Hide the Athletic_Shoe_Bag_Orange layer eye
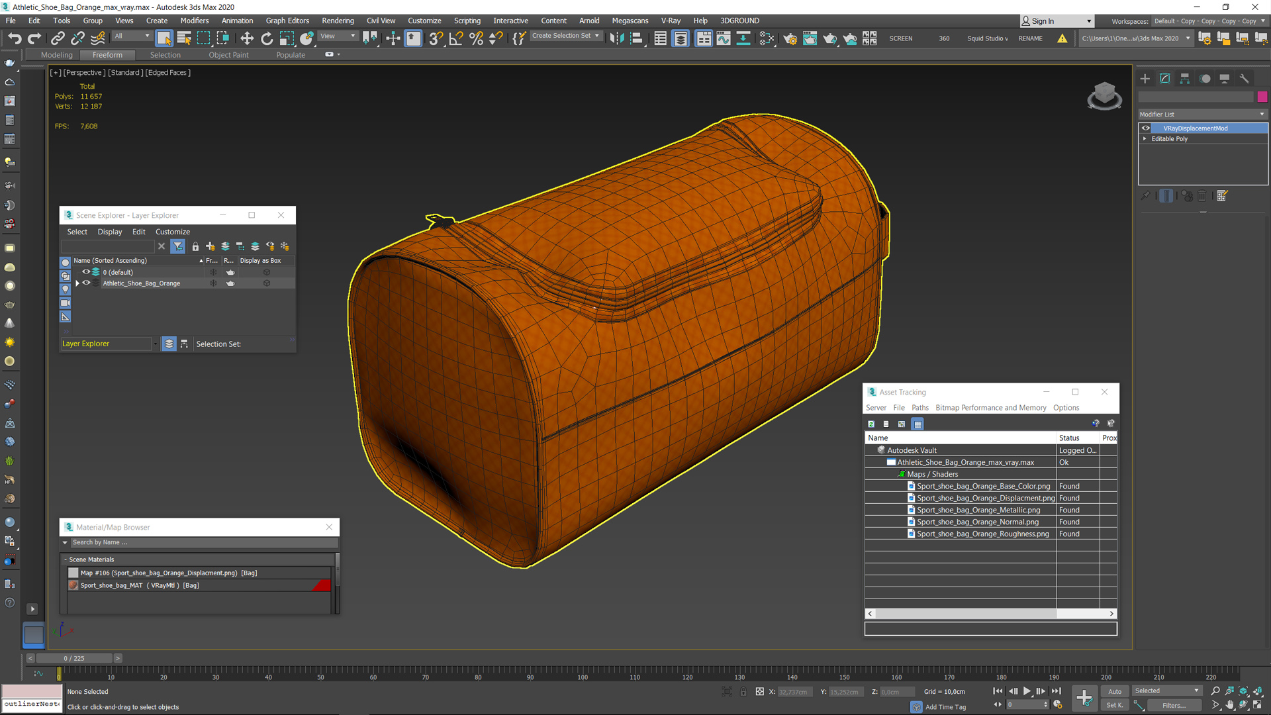Image resolution: width=1271 pixels, height=715 pixels. click(86, 283)
